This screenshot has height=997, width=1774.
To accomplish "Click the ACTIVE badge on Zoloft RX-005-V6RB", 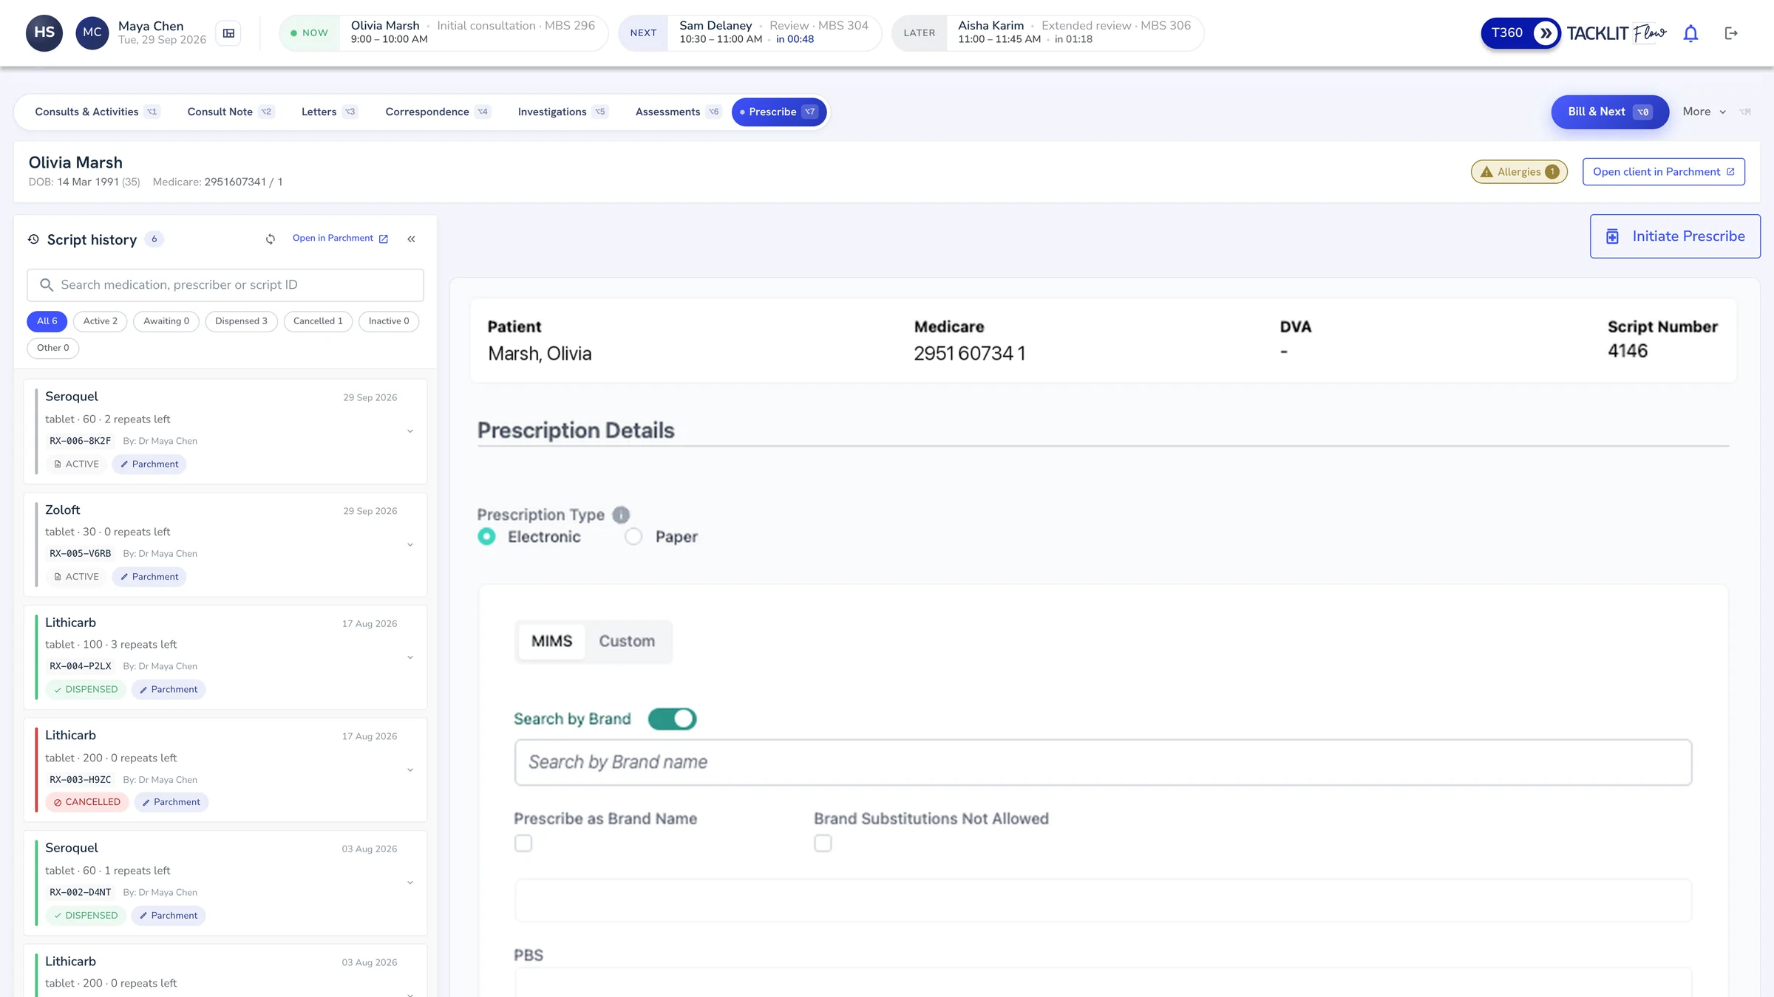I will pyautogui.click(x=76, y=577).
